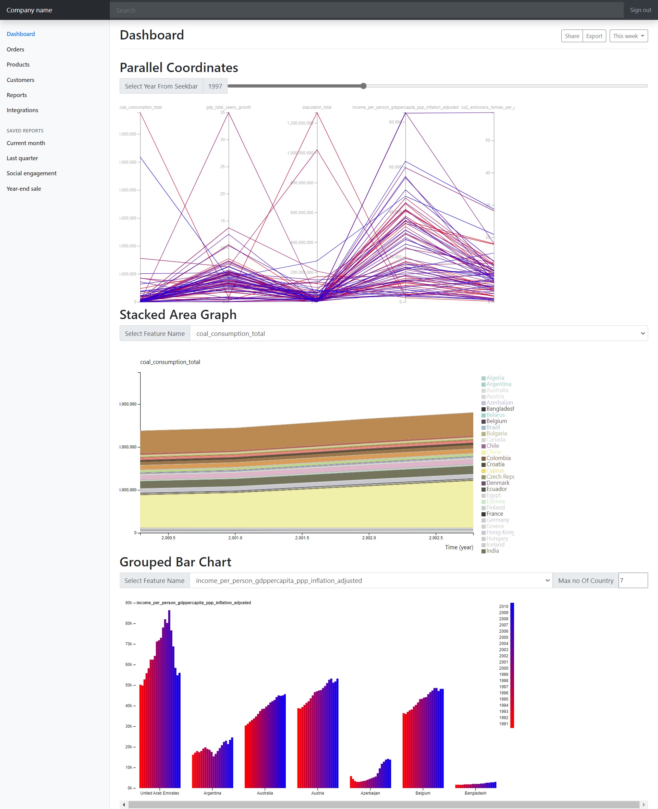
Task: Toggle China legend entry visibility
Action: pyautogui.click(x=493, y=452)
